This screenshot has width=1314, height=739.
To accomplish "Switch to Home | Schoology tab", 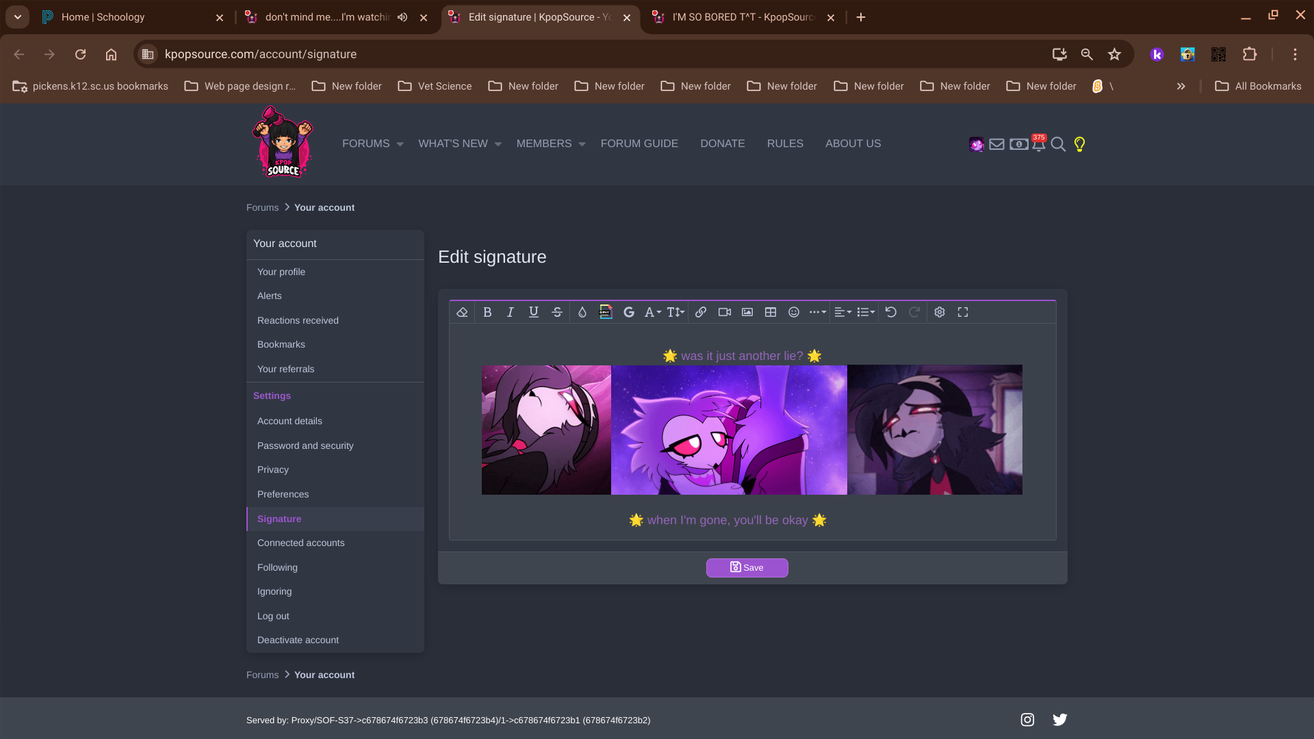I will [x=133, y=18].
